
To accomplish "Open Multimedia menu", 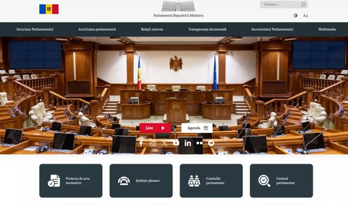I will pyautogui.click(x=327, y=29).
